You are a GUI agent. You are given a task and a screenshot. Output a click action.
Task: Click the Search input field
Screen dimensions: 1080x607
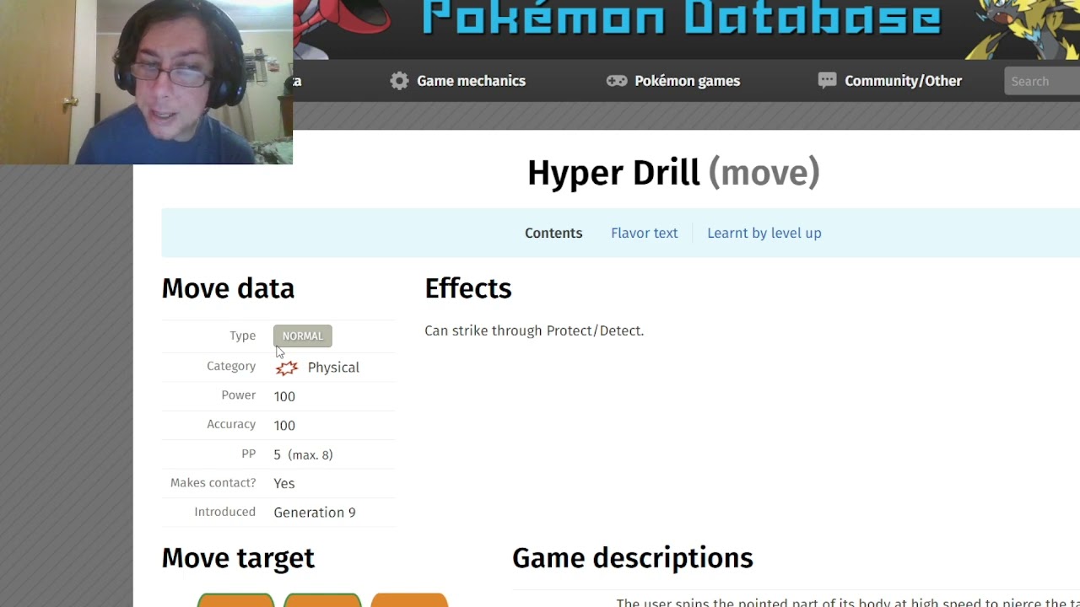point(1042,81)
